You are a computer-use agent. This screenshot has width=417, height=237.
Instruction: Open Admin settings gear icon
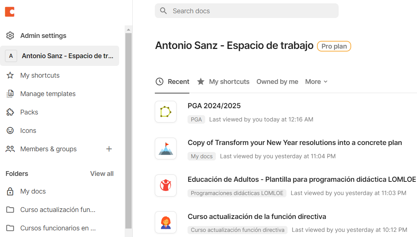(x=10, y=35)
